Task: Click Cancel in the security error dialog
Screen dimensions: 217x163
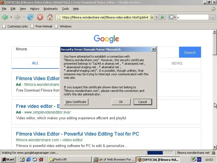Action: (143, 102)
